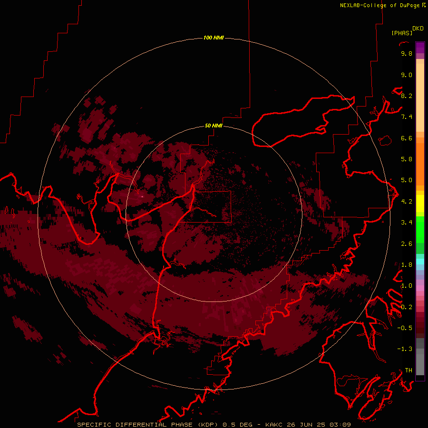Select the 2.6 scale value
Image resolution: width=428 pixels, height=428 pixels.
[407, 244]
